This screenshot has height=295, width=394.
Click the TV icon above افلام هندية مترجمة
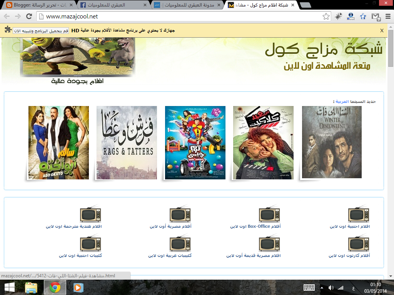tap(90, 214)
